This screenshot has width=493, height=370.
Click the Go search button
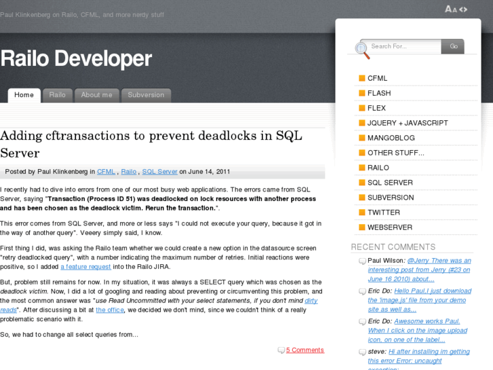(453, 46)
